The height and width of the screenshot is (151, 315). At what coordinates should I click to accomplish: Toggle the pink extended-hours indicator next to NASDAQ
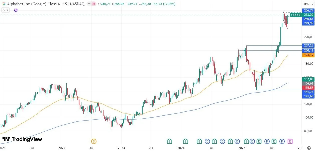(x=94, y=4)
